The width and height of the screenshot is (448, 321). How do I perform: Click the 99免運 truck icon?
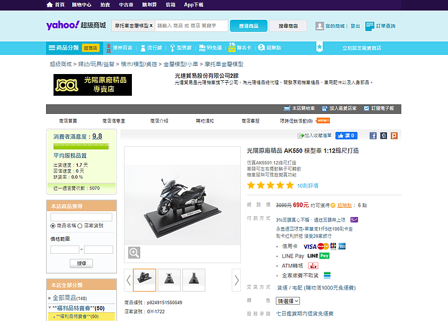click(x=202, y=48)
